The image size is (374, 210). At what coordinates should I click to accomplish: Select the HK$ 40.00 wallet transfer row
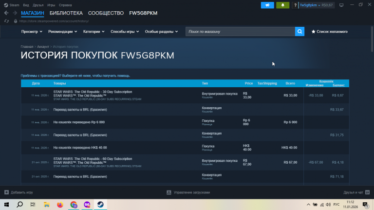(185, 148)
